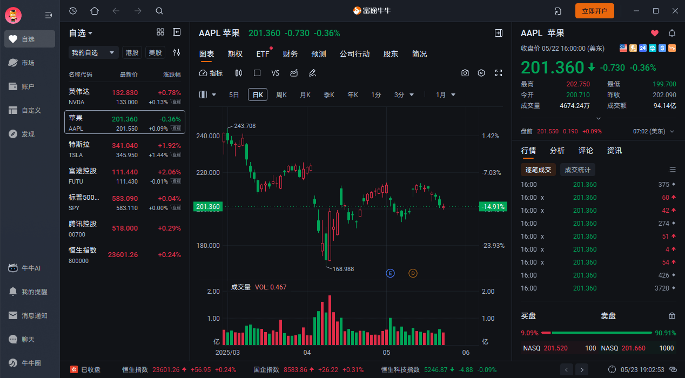Image resolution: width=685 pixels, height=378 pixels.
Task: Toggle square overlay chart tool
Action: (x=257, y=73)
